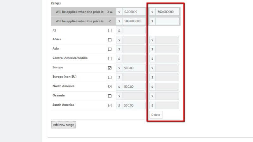Disable the South America checkbox
Screen dimensions: 253x142
pyautogui.click(x=110, y=105)
